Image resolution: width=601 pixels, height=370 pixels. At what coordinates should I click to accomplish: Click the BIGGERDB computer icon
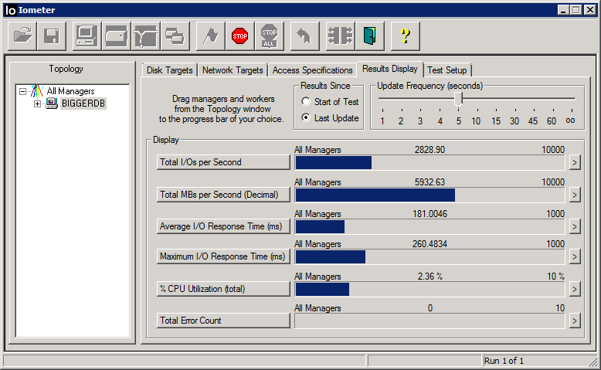[x=51, y=104]
